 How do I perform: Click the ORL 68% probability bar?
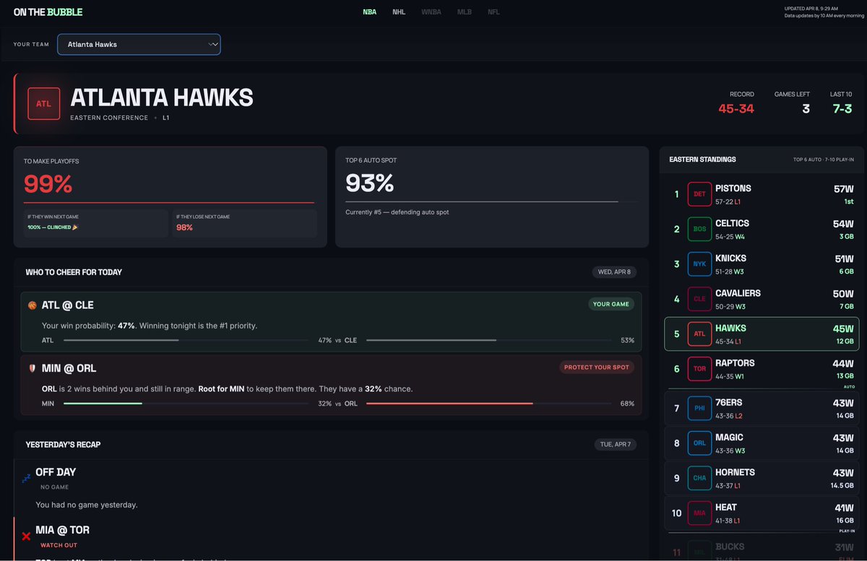click(x=488, y=404)
